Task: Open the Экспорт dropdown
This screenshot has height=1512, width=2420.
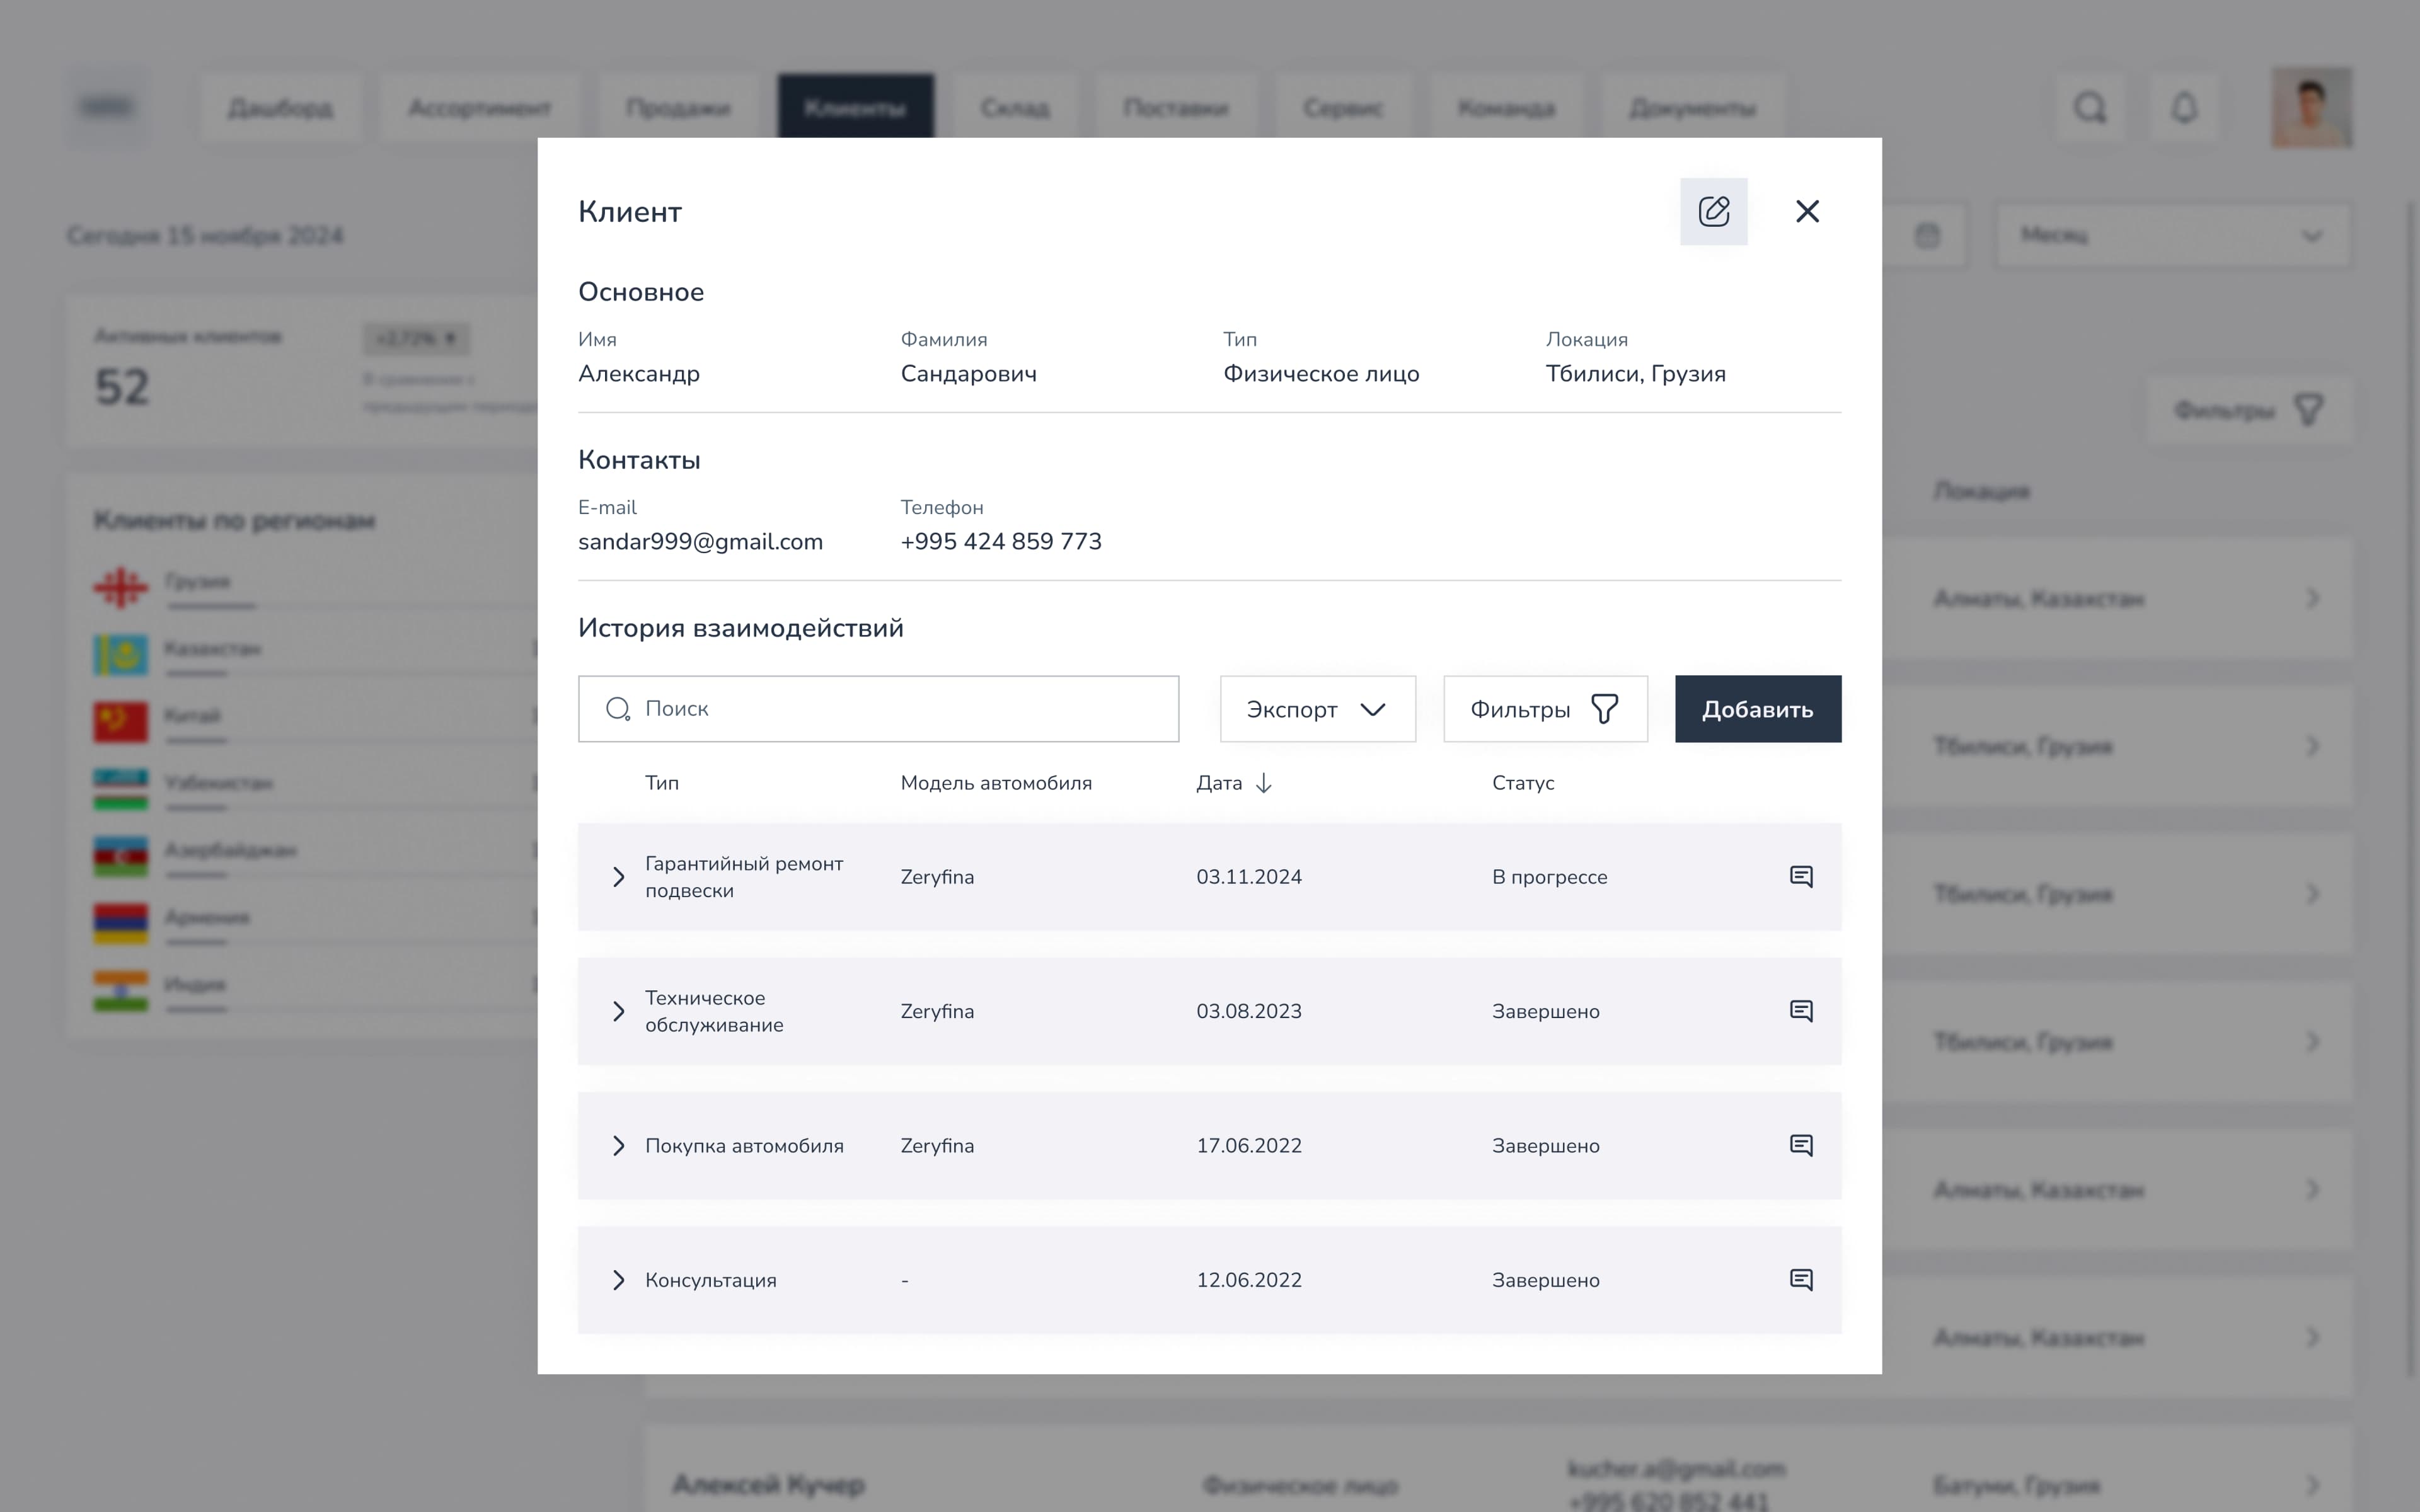Action: [x=1317, y=709]
